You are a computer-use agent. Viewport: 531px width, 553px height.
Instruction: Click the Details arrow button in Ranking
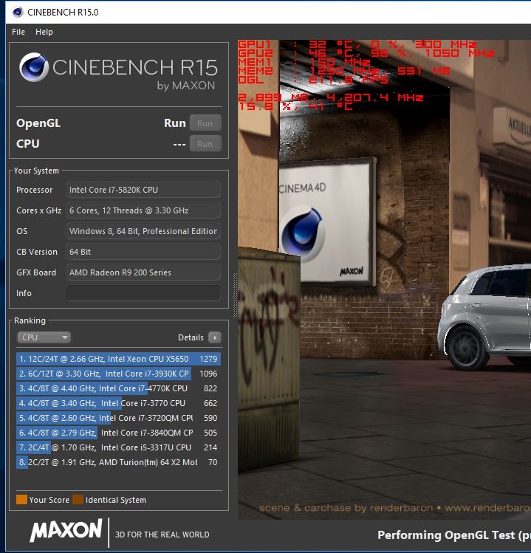point(215,337)
